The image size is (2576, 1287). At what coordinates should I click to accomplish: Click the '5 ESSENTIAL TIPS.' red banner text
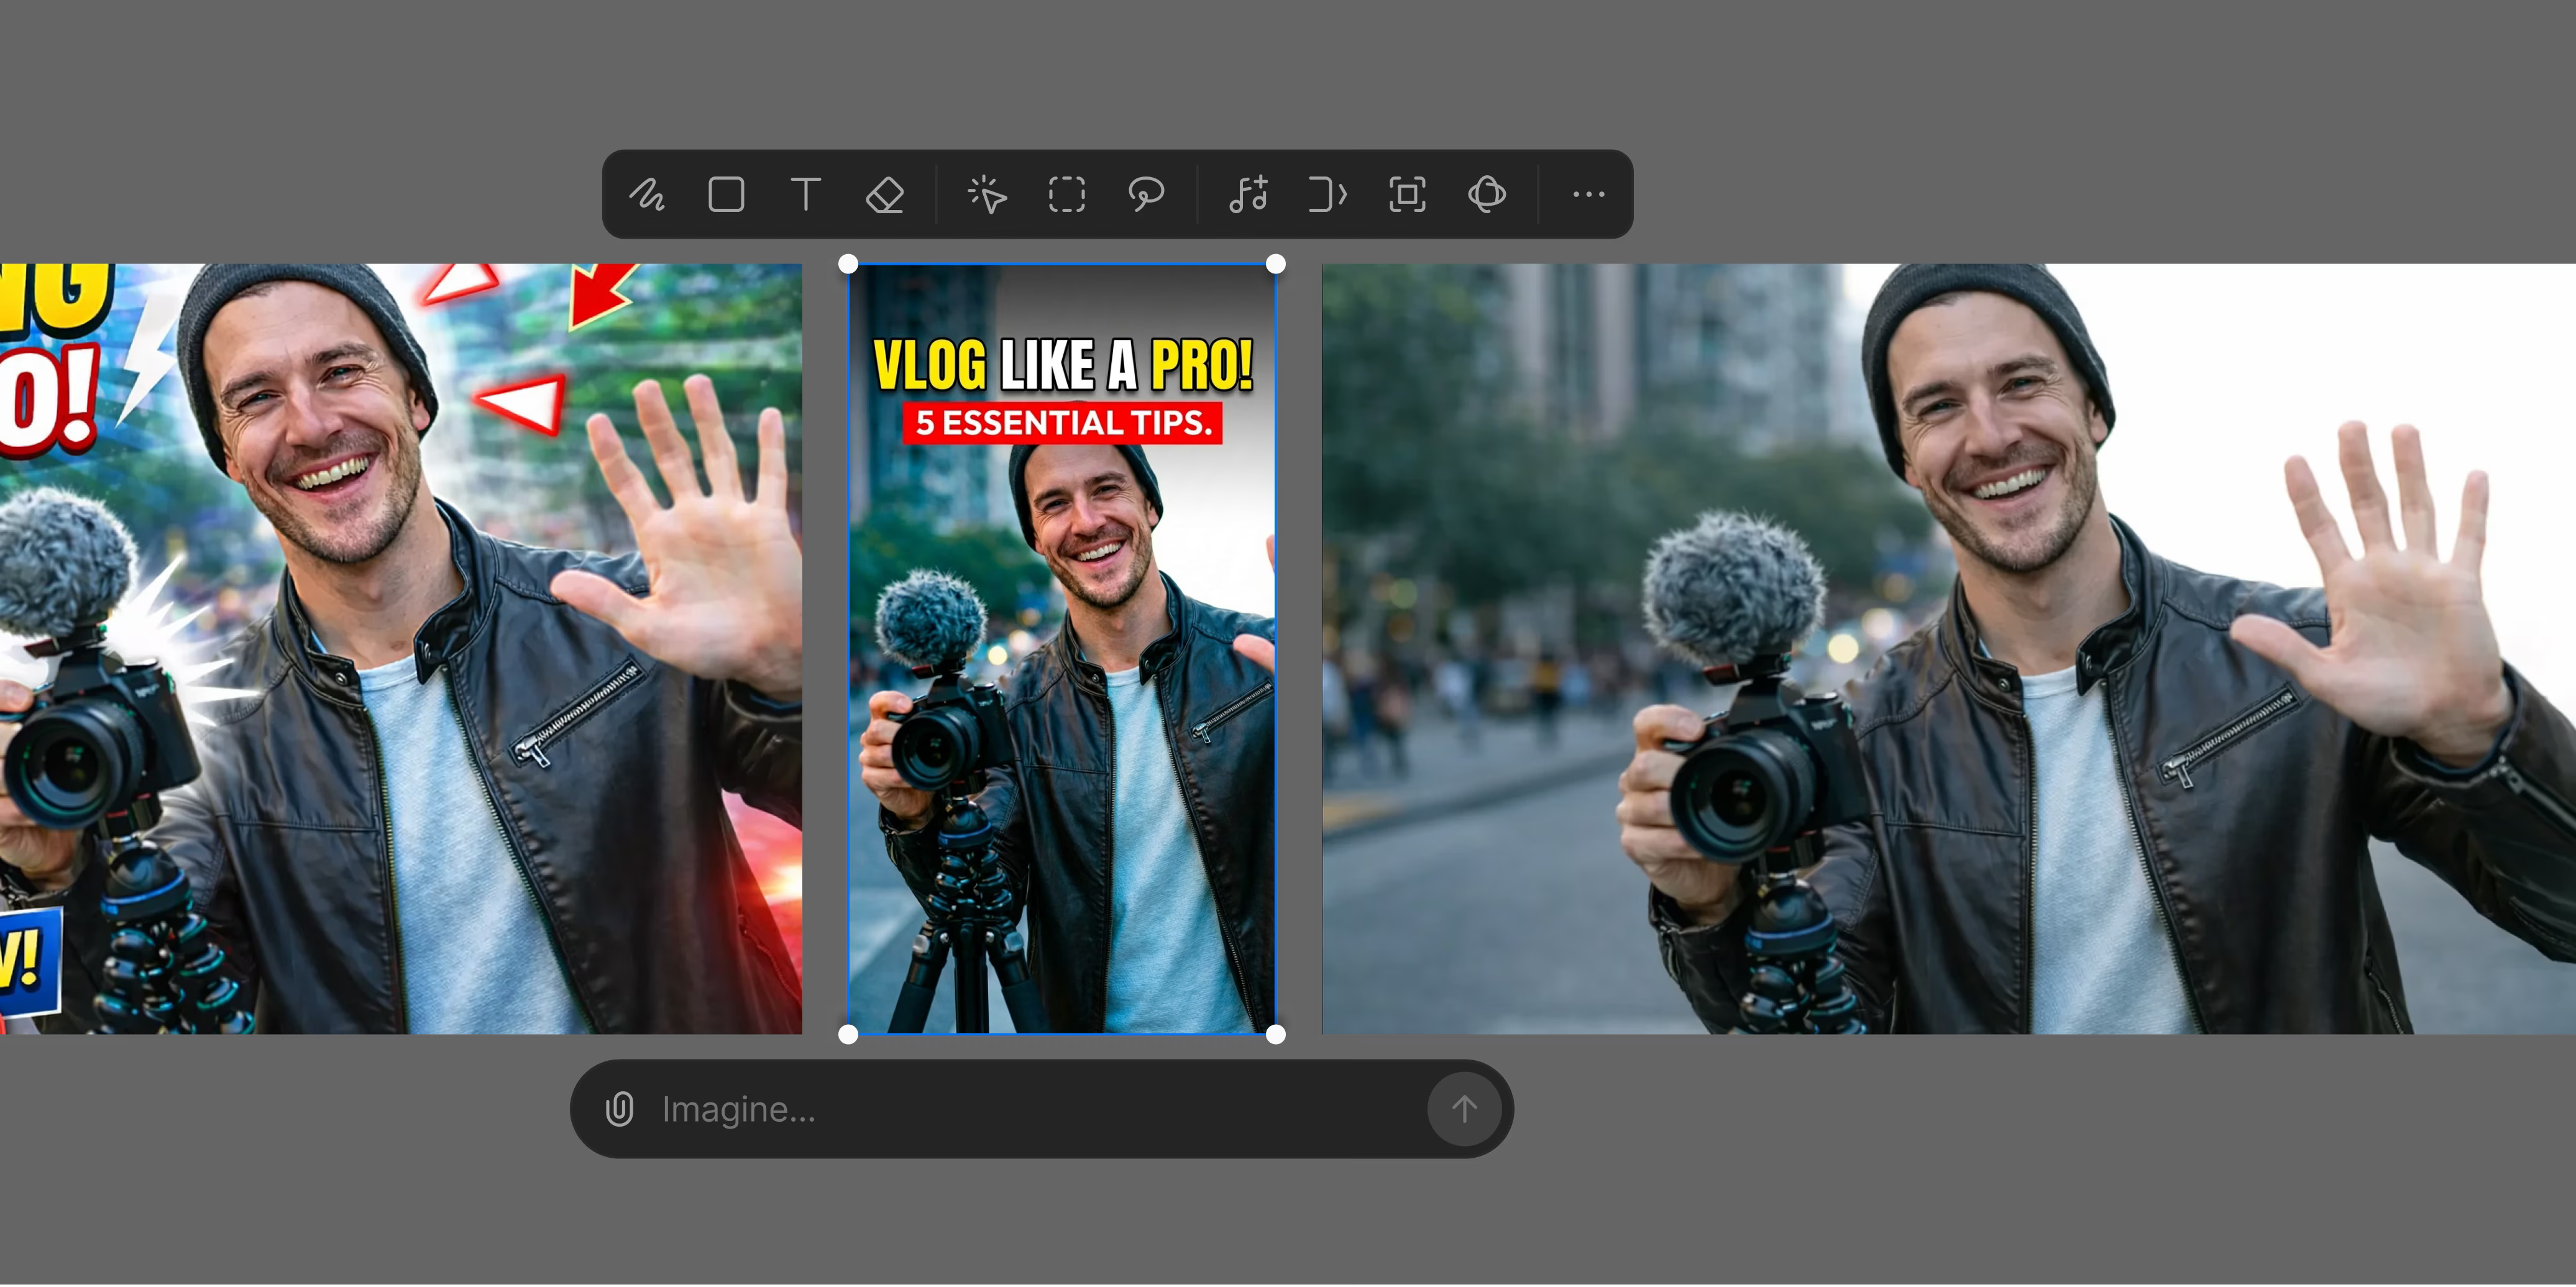click(x=1063, y=423)
